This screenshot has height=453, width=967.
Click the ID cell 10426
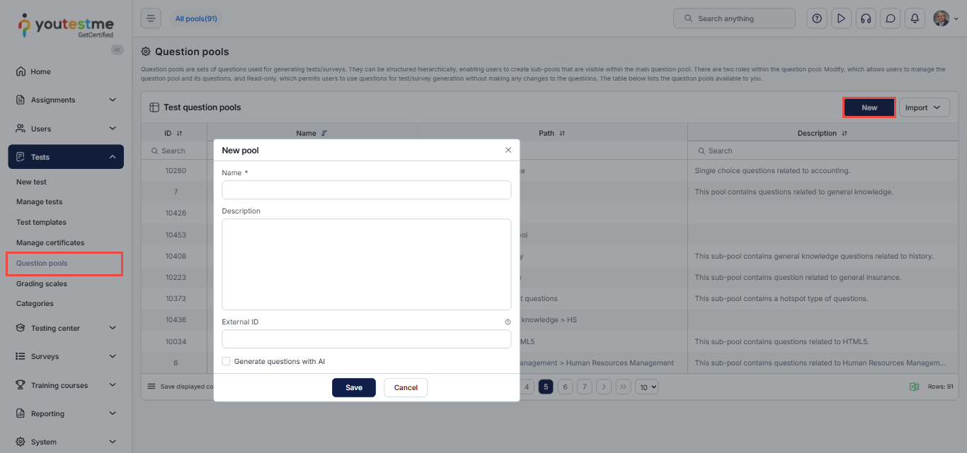[176, 213]
